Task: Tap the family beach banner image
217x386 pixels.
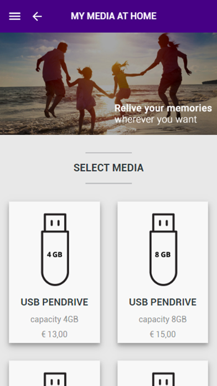Action: 108,84
